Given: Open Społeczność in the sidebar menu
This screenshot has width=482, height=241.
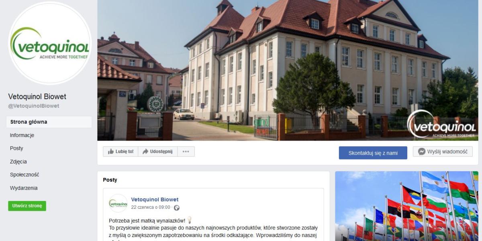Looking at the screenshot, I should coord(25,175).
